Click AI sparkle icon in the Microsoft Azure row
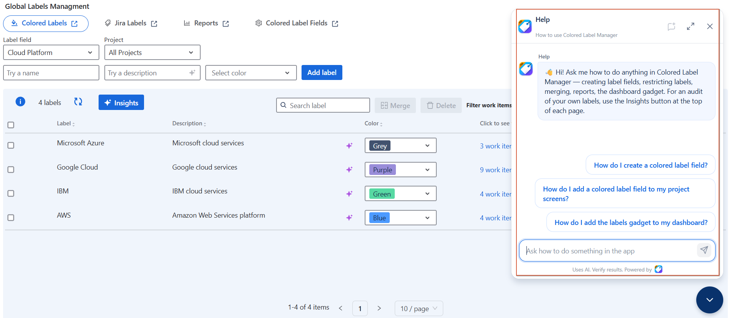This screenshot has height=318, width=729. [x=349, y=146]
